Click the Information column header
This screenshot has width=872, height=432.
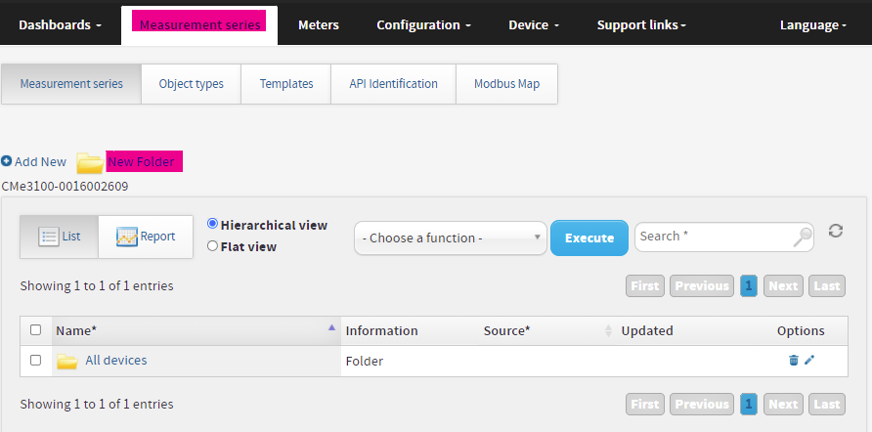point(381,330)
